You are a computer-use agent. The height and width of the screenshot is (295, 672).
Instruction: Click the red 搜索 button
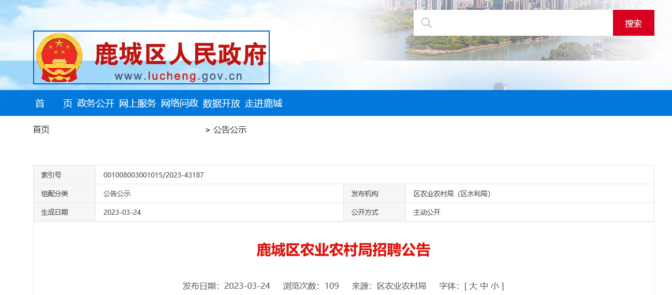coord(633,23)
